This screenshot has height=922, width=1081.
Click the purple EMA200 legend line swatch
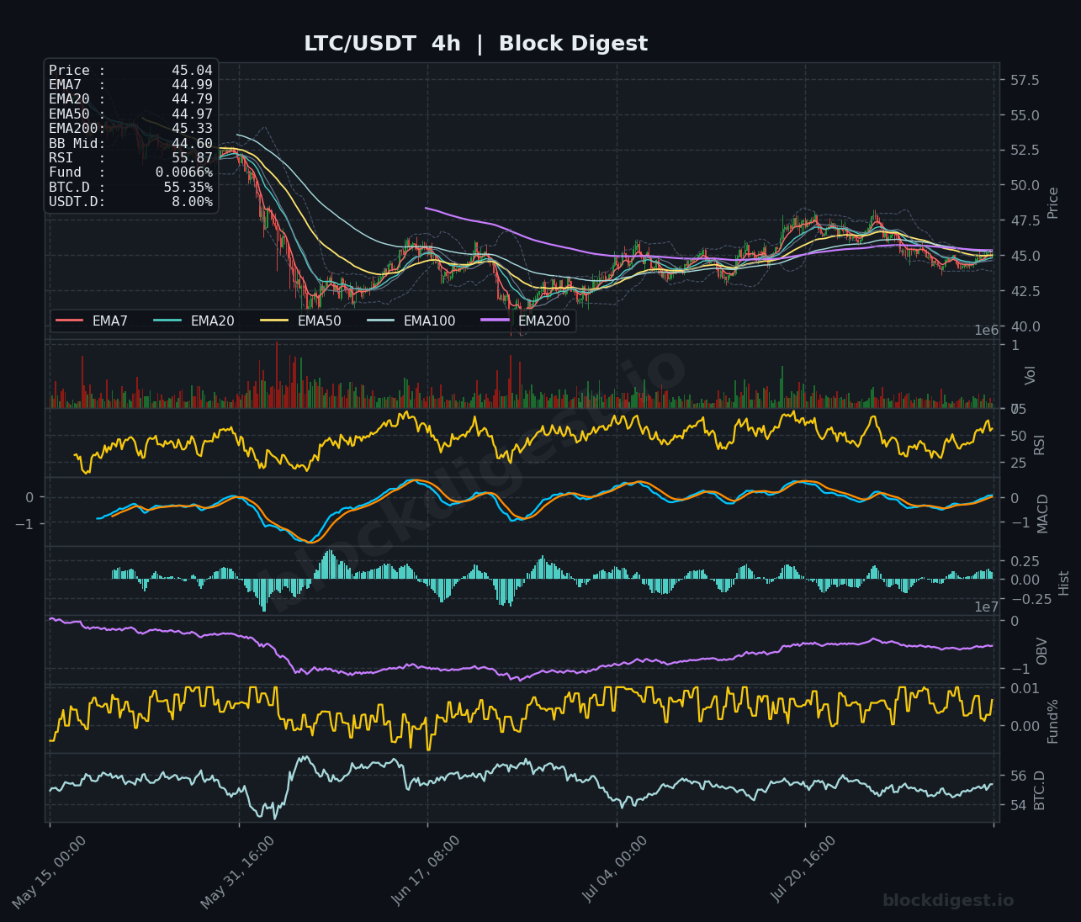[x=495, y=321]
